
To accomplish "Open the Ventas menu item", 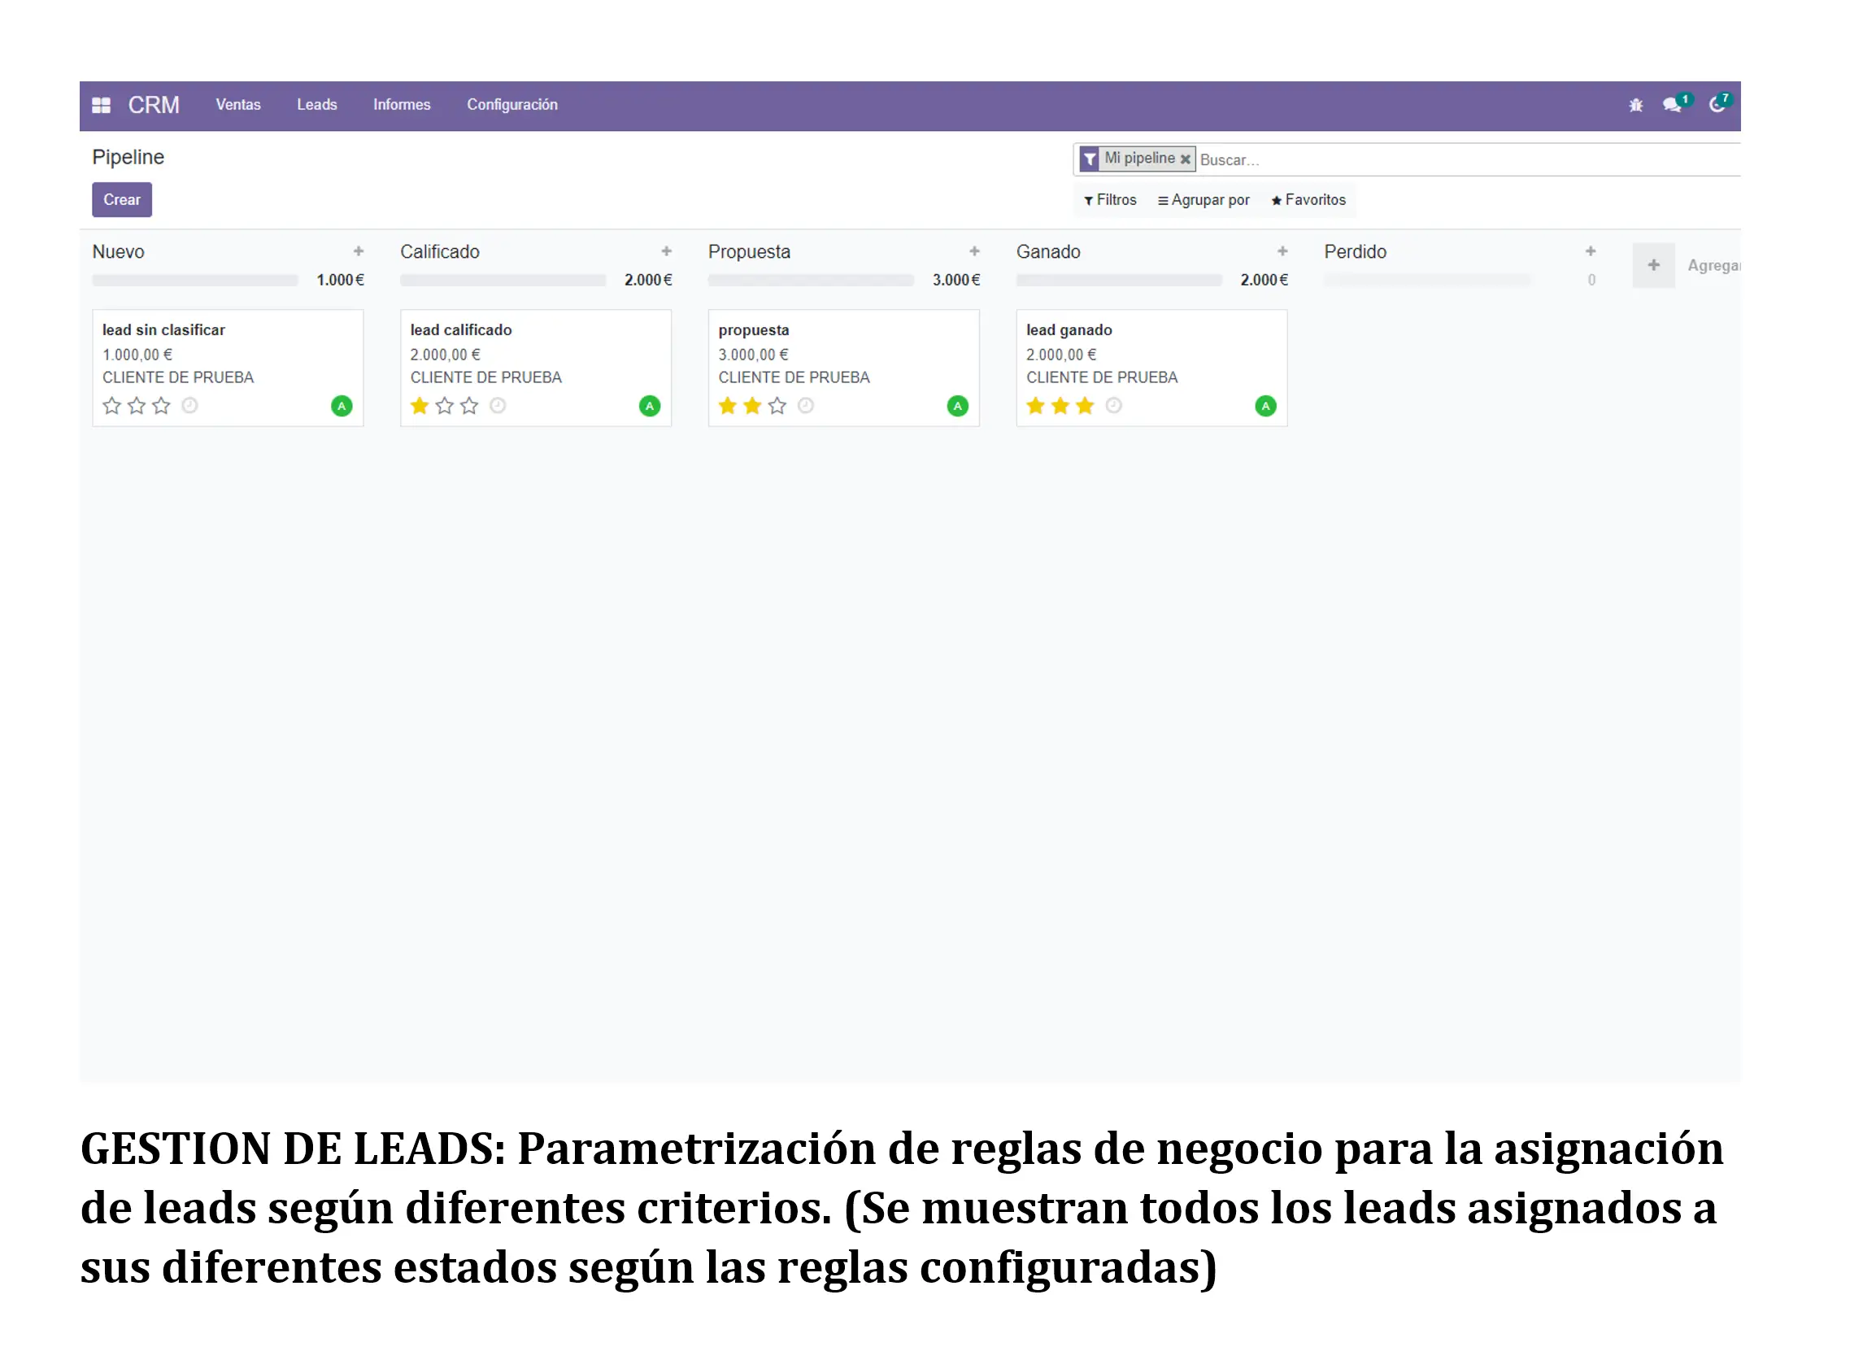I will pos(237,103).
